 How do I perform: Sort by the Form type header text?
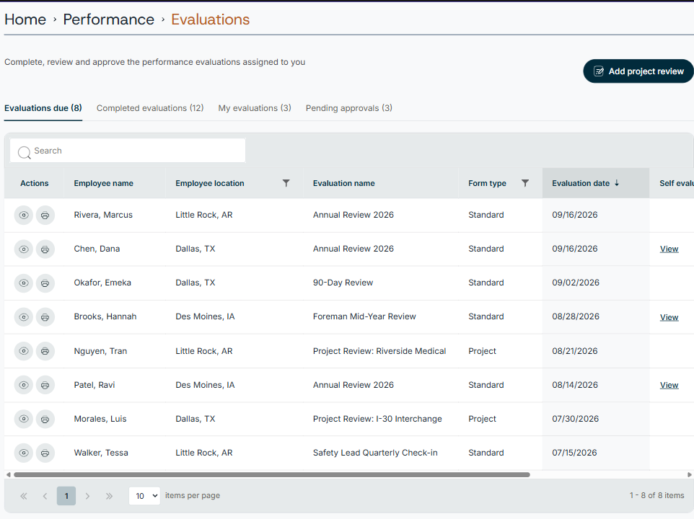[487, 183]
